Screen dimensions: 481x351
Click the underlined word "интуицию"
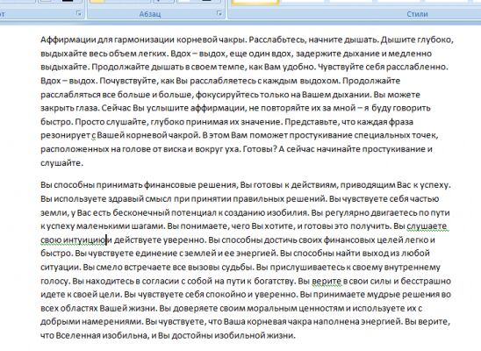(84, 240)
